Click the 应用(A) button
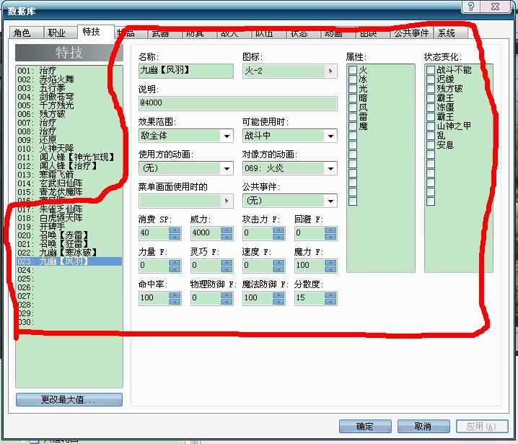 pos(482,426)
